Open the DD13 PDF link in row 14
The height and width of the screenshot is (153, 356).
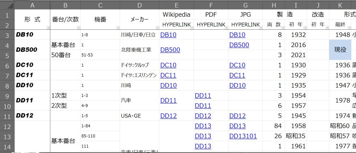[x=203, y=146]
